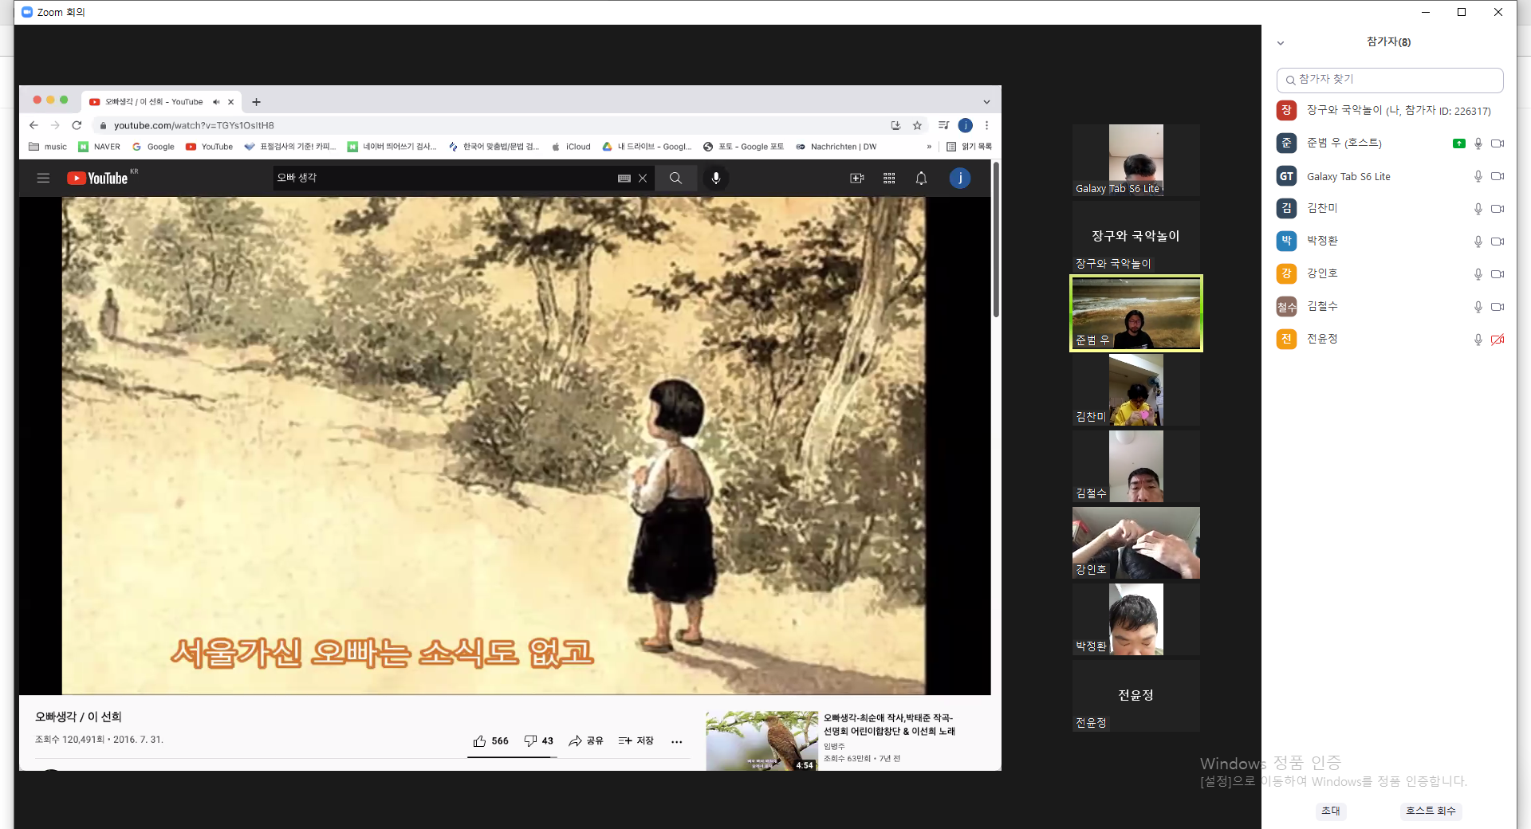Open new Chrome tab plus button
Viewport: 1531px width, 829px height.
click(256, 102)
